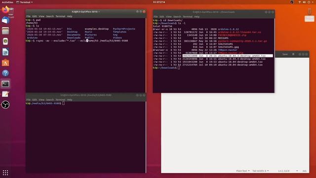Click ubuntu-18.04.4-desktop-amd64.iso entry
Screen dimensions: 316x178
point(241,59)
